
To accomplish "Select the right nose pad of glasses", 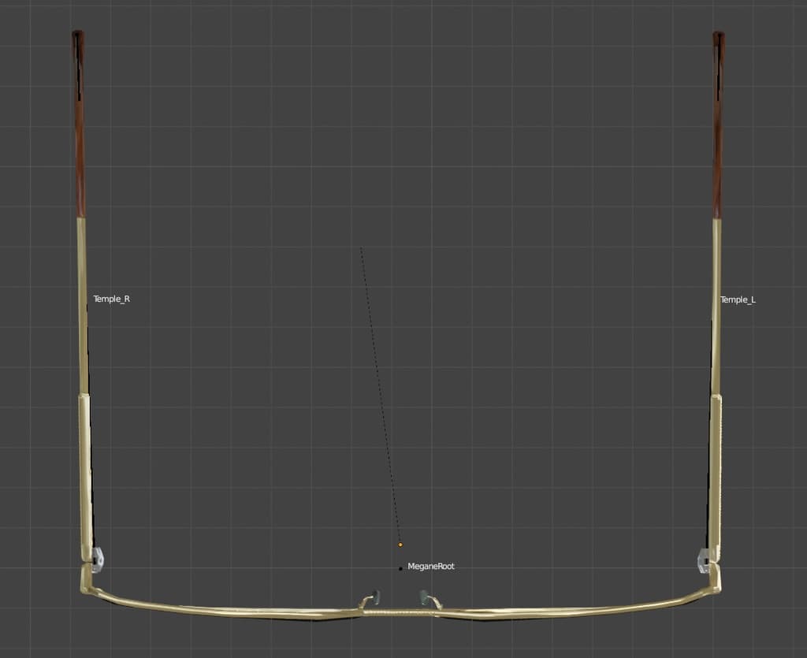I will click(x=423, y=597).
